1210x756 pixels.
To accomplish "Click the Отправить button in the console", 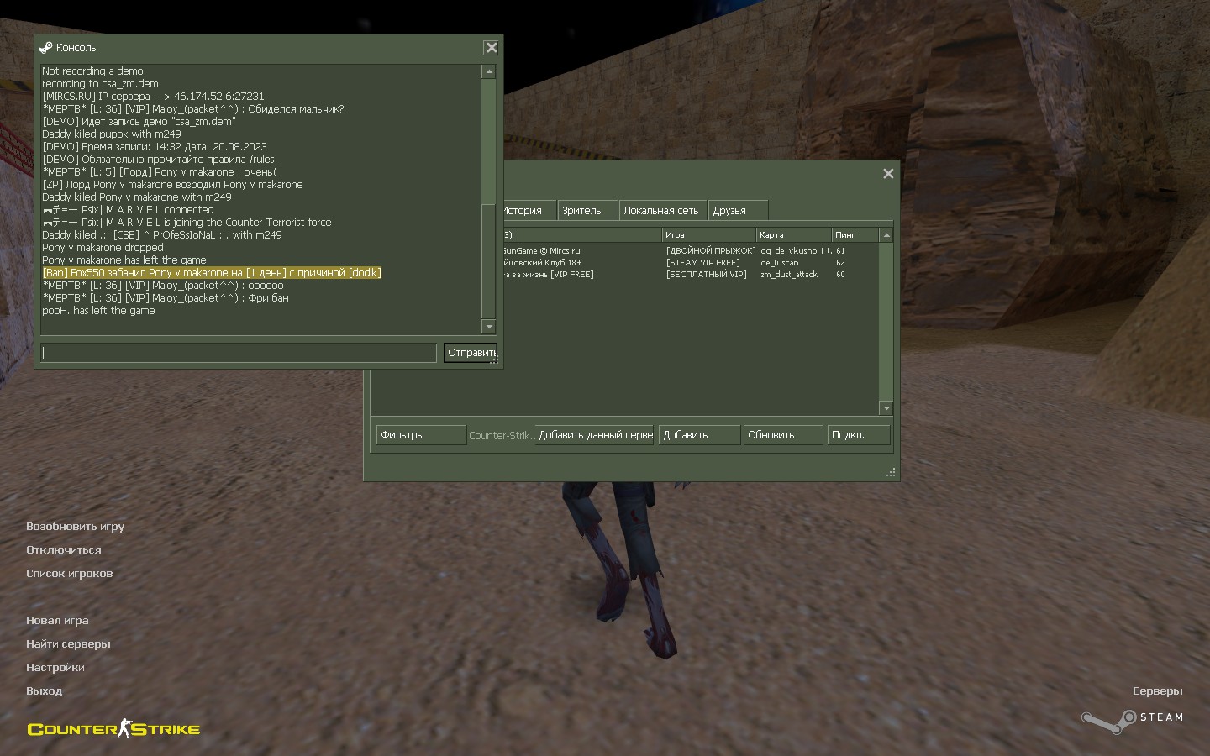I will coord(471,353).
